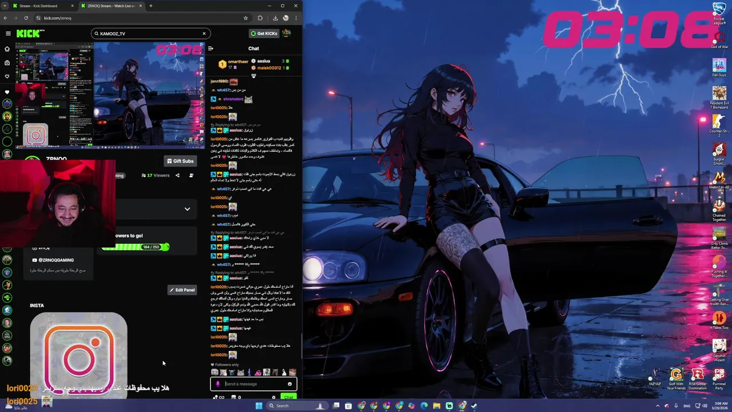Open Fall Guys desktop shortcut
The image size is (732, 412).
(719, 68)
